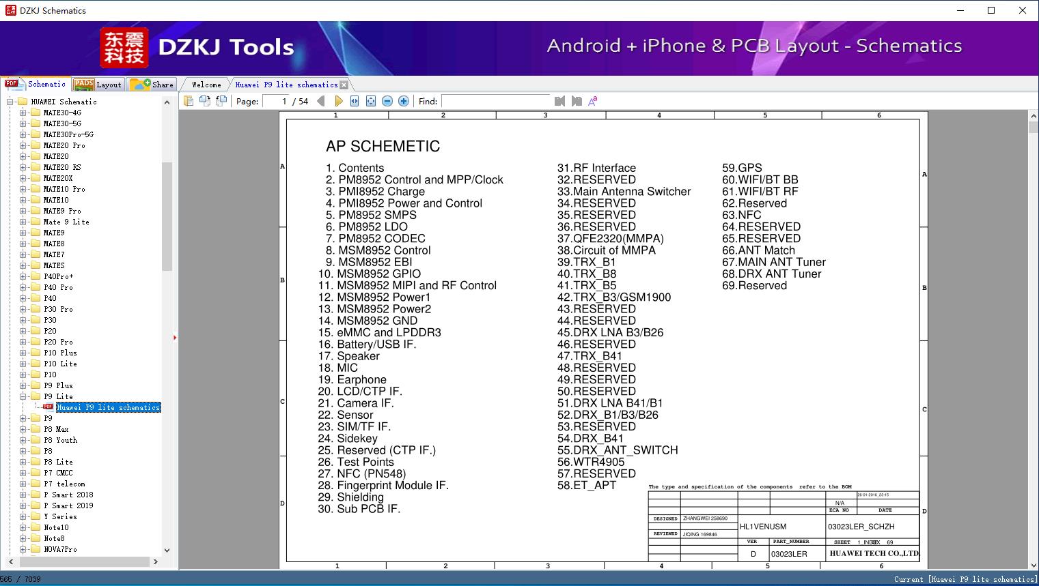Click the find next icon
This screenshot has height=586, width=1039.
(x=577, y=101)
